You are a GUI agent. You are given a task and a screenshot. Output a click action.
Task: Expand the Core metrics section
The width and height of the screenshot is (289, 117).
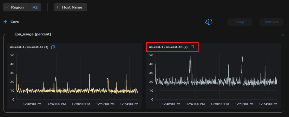click(5, 22)
